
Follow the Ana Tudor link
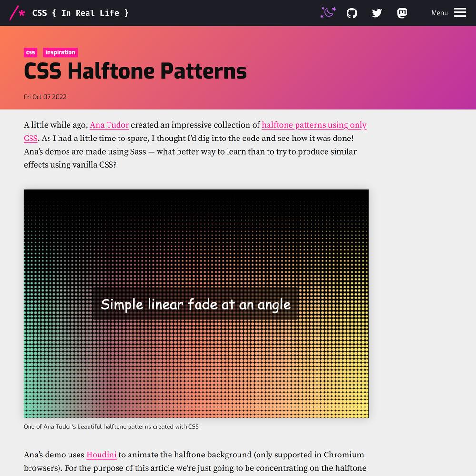coord(109,125)
